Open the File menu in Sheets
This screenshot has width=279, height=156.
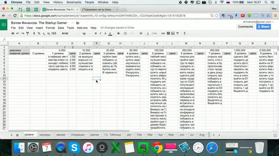[13, 28]
